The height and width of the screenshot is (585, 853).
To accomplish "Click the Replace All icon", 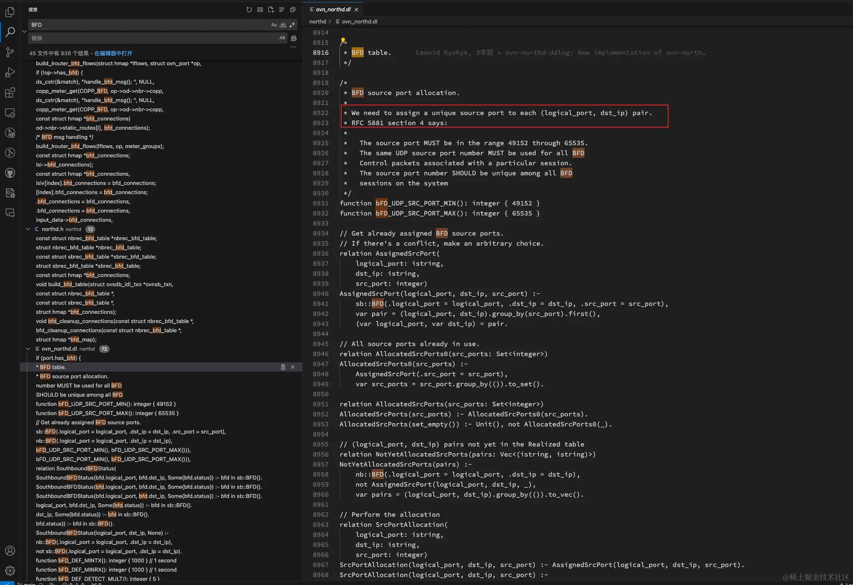I will 294,38.
